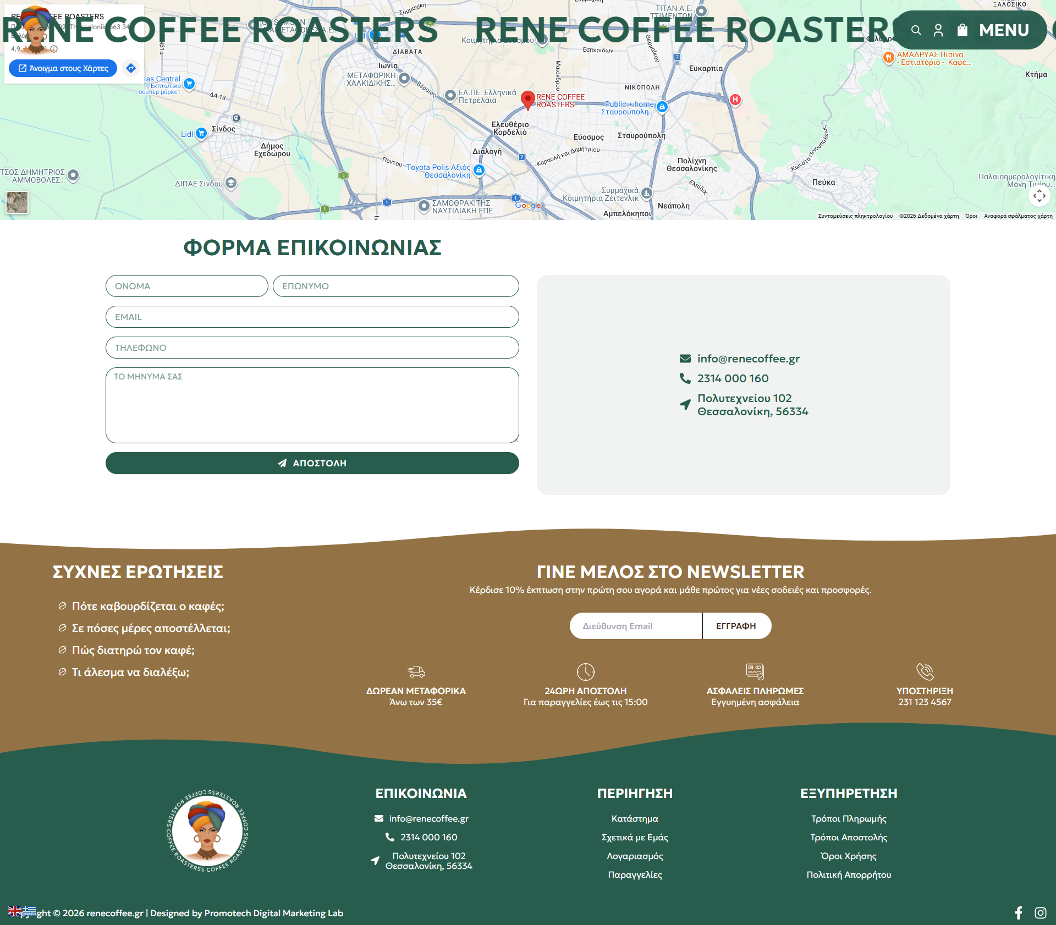Image resolution: width=1056 pixels, height=925 pixels.
Task: Click the Toyota Polis Αξιός marker
Action: pos(479,170)
